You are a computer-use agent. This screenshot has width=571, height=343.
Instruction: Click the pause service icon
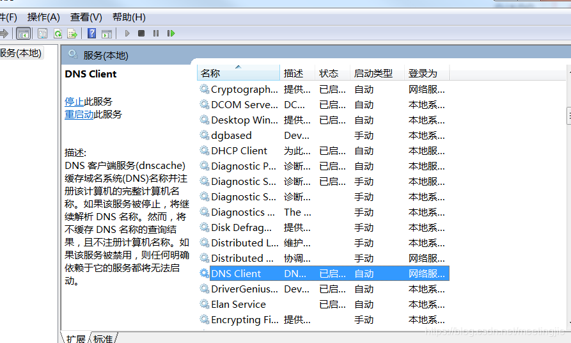[x=156, y=33]
